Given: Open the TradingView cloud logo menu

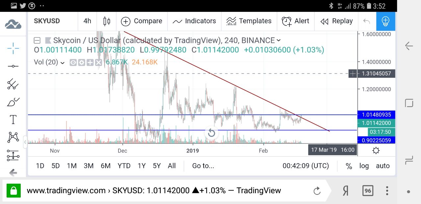Looking at the screenshot, I should [13, 24].
